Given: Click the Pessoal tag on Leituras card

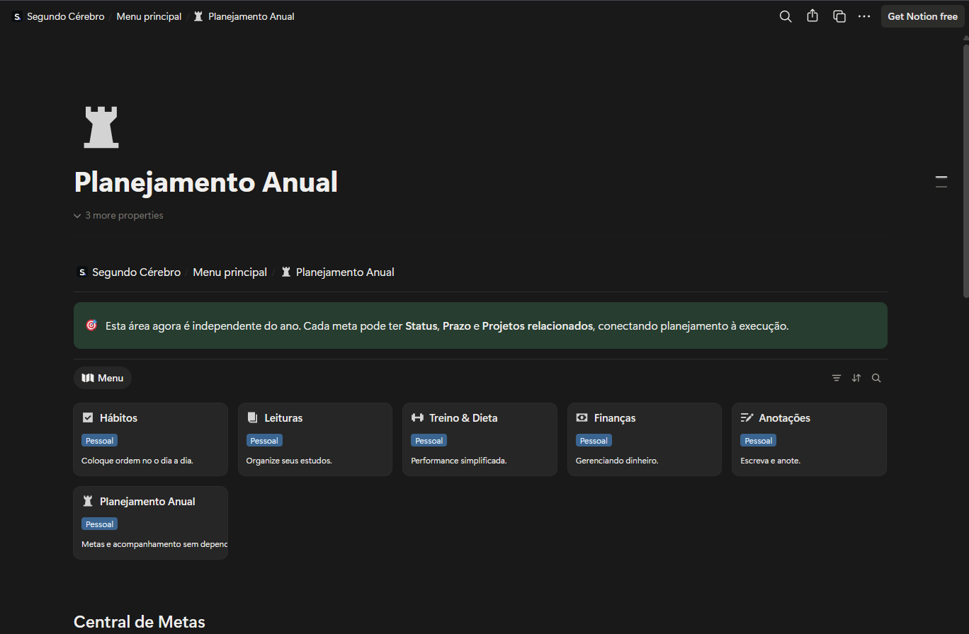Looking at the screenshot, I should point(264,440).
